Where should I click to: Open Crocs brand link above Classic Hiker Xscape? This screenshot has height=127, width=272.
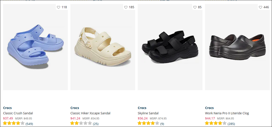click(x=75, y=108)
